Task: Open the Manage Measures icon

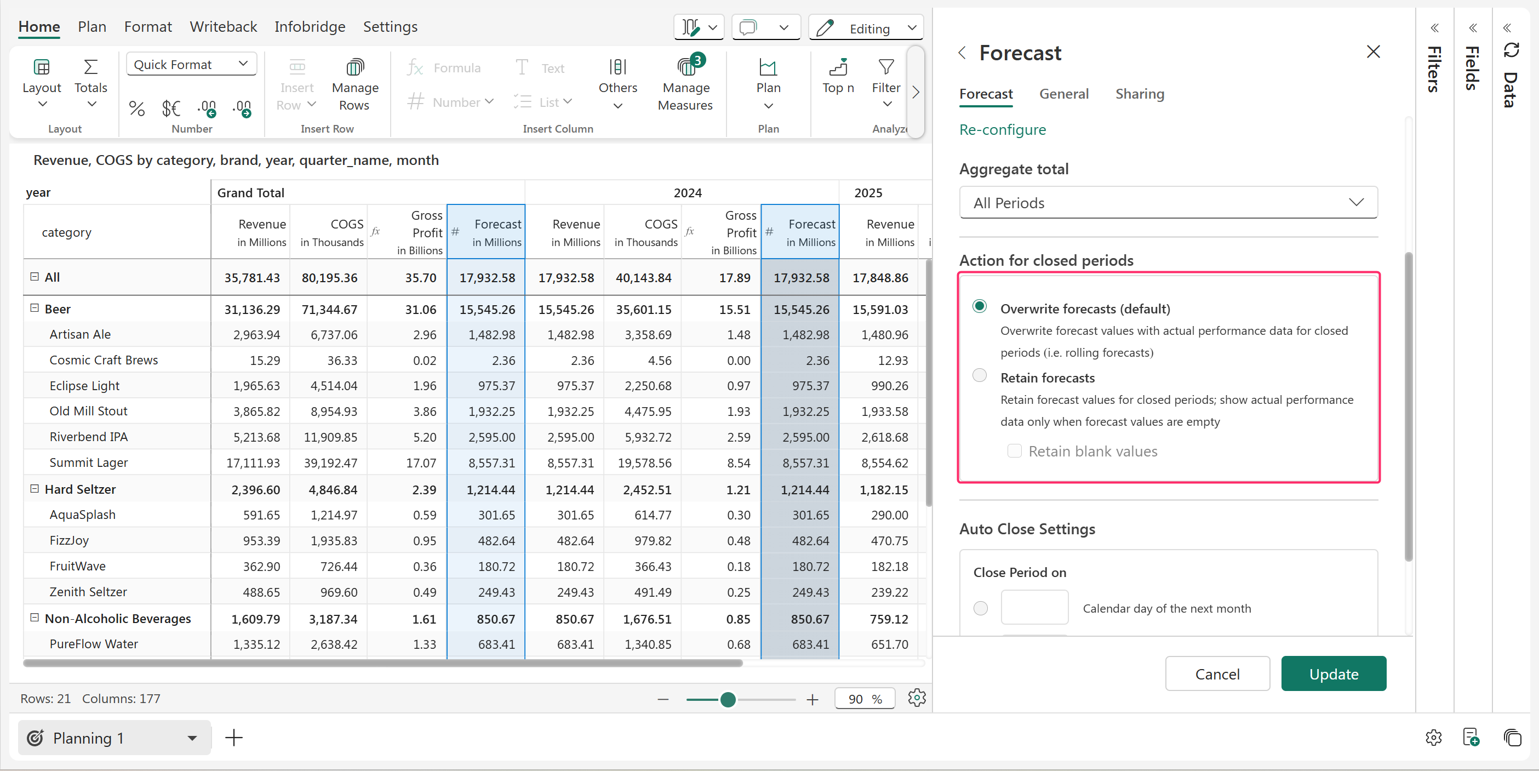Action: pyautogui.click(x=686, y=67)
